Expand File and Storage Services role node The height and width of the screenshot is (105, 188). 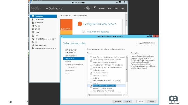click(x=88, y=81)
